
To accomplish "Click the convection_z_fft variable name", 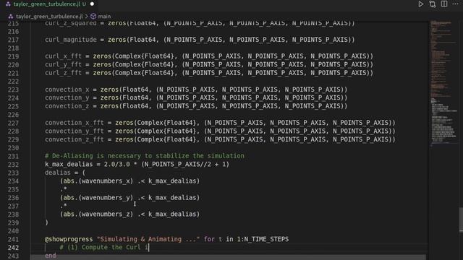I will pyautogui.click(x=75, y=139).
